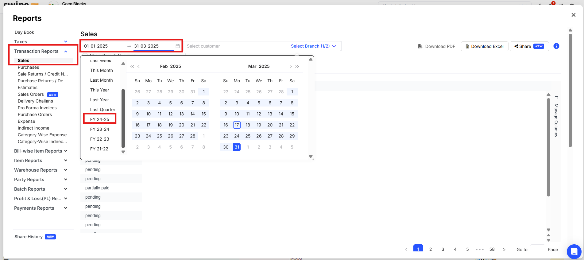Click the start date 01-01-2025 field
The height and width of the screenshot is (260, 584).
104,46
